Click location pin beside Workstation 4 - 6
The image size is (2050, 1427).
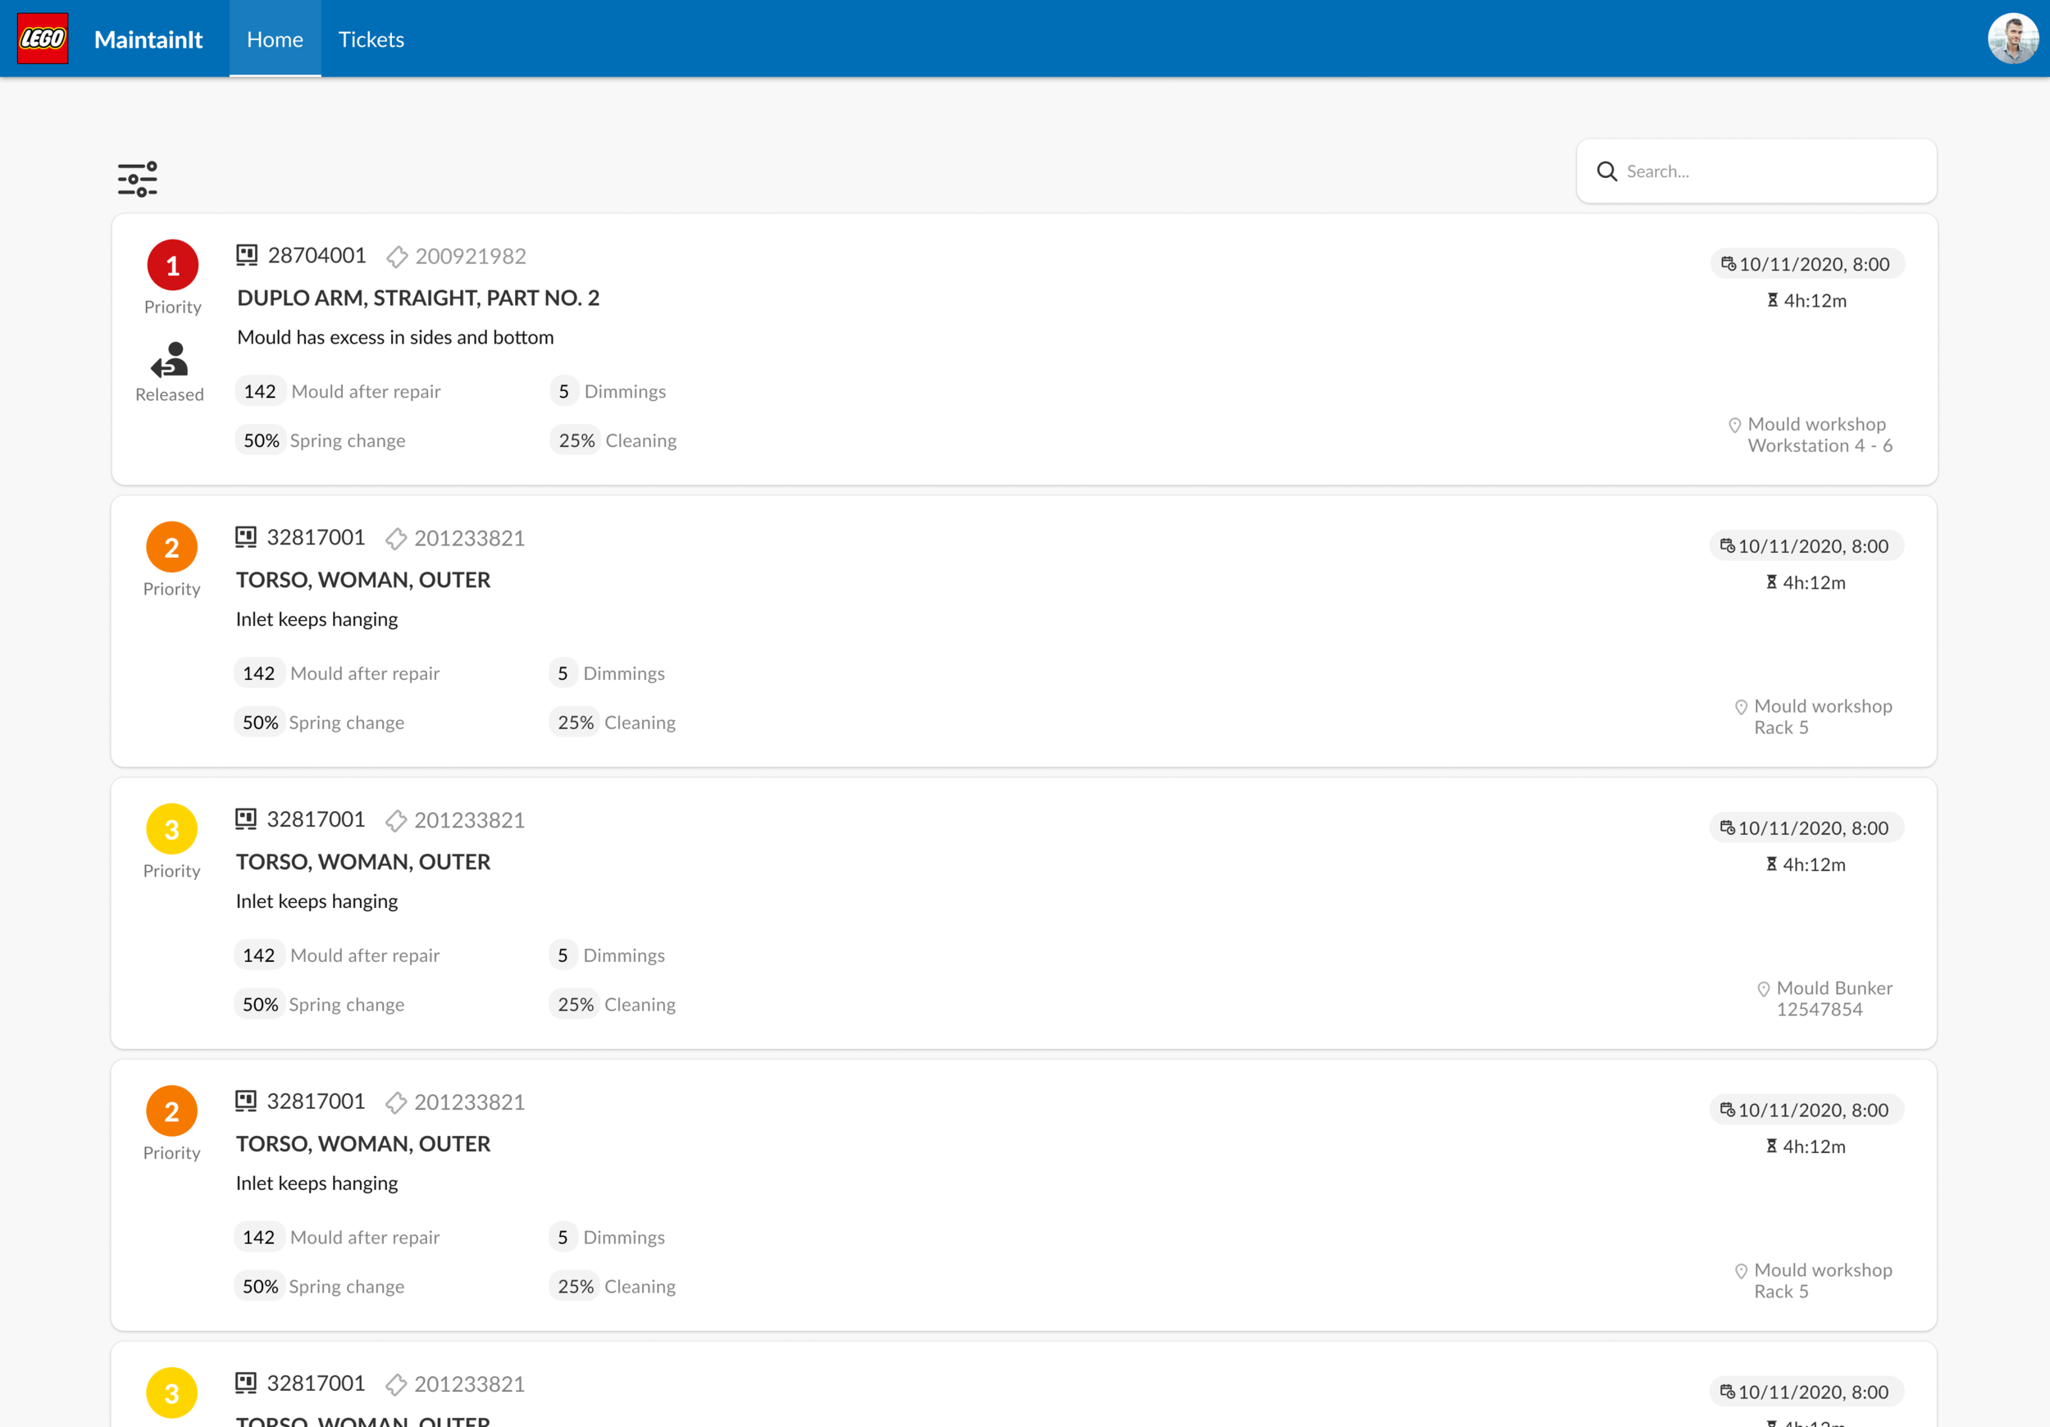click(1735, 425)
